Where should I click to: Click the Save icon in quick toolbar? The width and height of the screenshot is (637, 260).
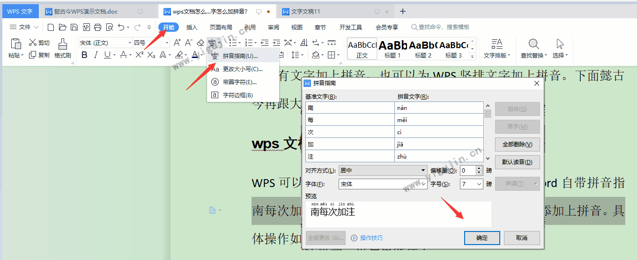[74, 27]
